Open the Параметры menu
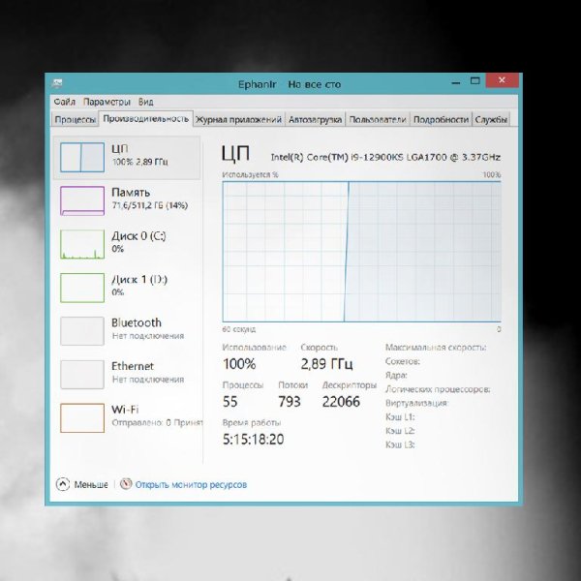This screenshot has width=581, height=581. click(107, 102)
